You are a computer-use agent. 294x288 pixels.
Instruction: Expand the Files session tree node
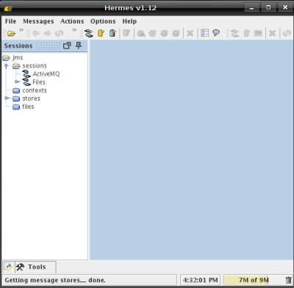(17, 82)
